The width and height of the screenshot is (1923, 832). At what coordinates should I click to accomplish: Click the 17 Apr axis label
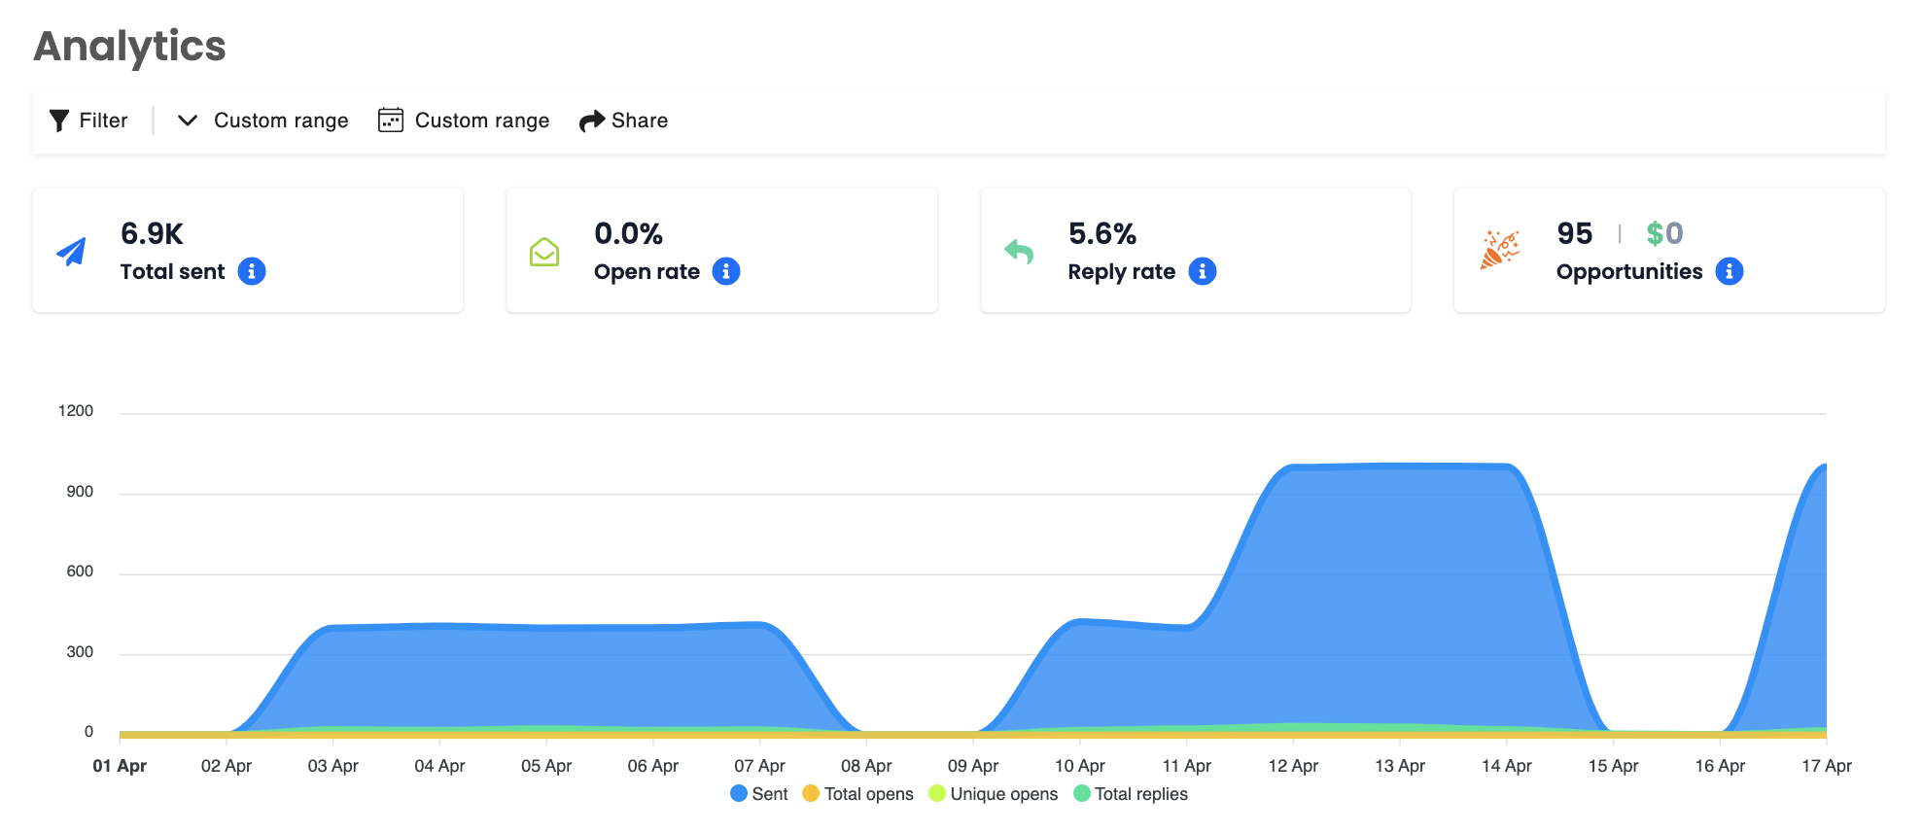coord(1827,766)
